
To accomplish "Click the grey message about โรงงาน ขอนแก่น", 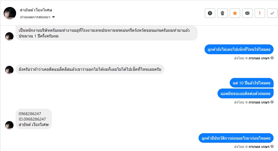I will [x=106, y=33].
